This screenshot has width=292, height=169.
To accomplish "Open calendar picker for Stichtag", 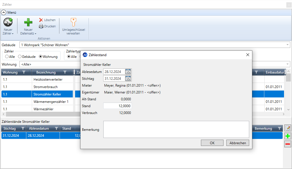I will tap(128, 78).
